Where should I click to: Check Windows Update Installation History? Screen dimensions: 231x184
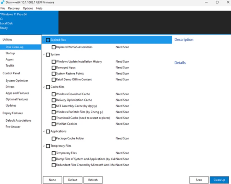coord(54,62)
